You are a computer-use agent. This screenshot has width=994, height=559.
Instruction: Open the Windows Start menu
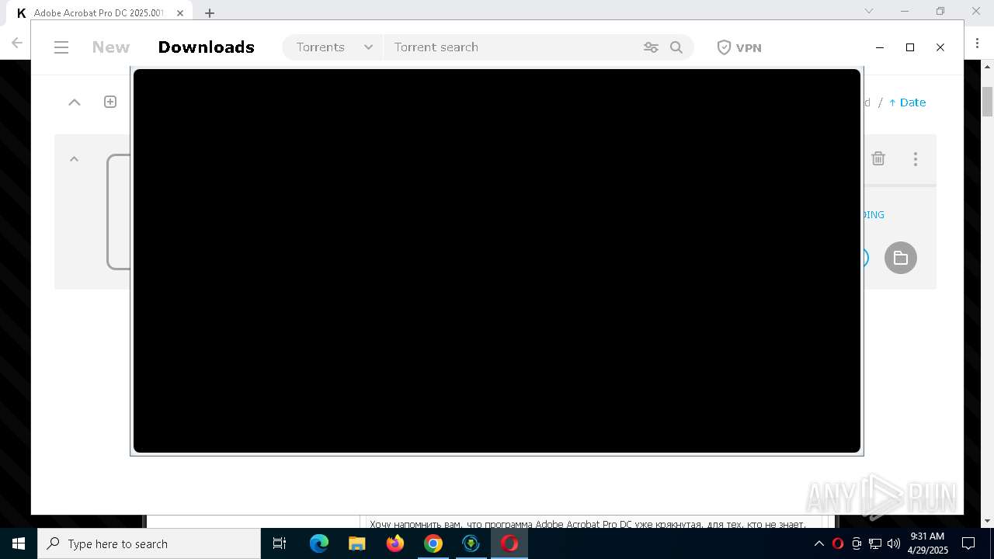pyautogui.click(x=19, y=543)
